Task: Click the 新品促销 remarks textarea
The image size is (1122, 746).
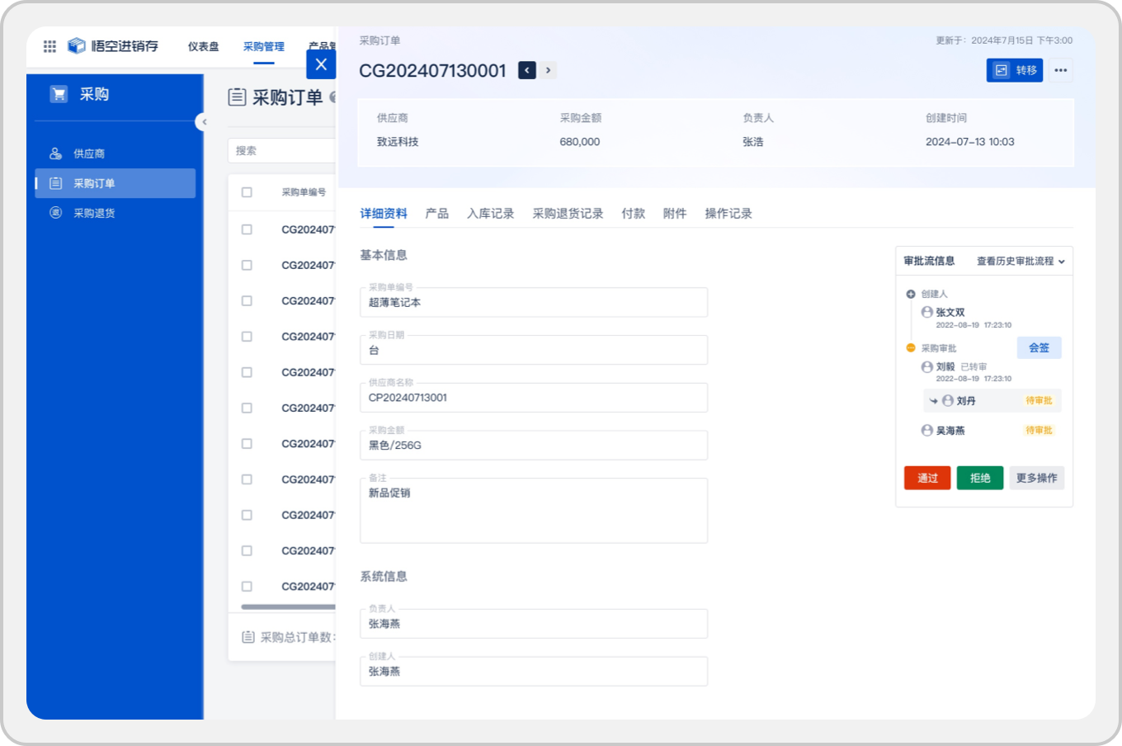Action: click(534, 511)
